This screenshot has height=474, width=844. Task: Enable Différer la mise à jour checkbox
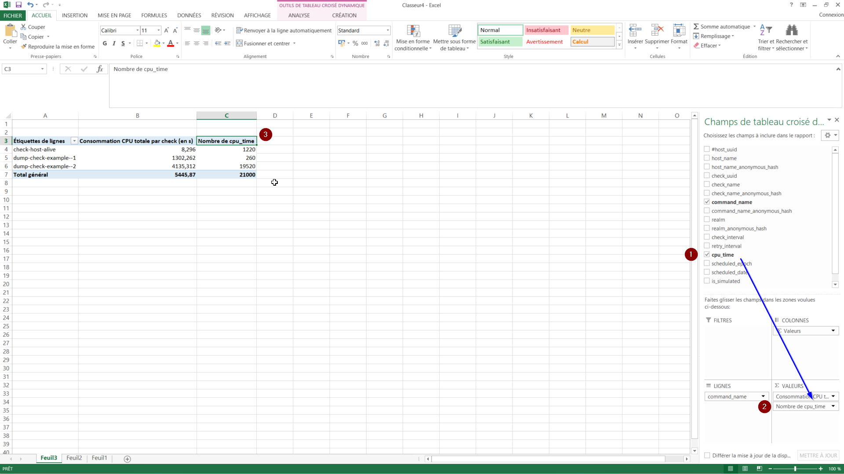point(707,456)
